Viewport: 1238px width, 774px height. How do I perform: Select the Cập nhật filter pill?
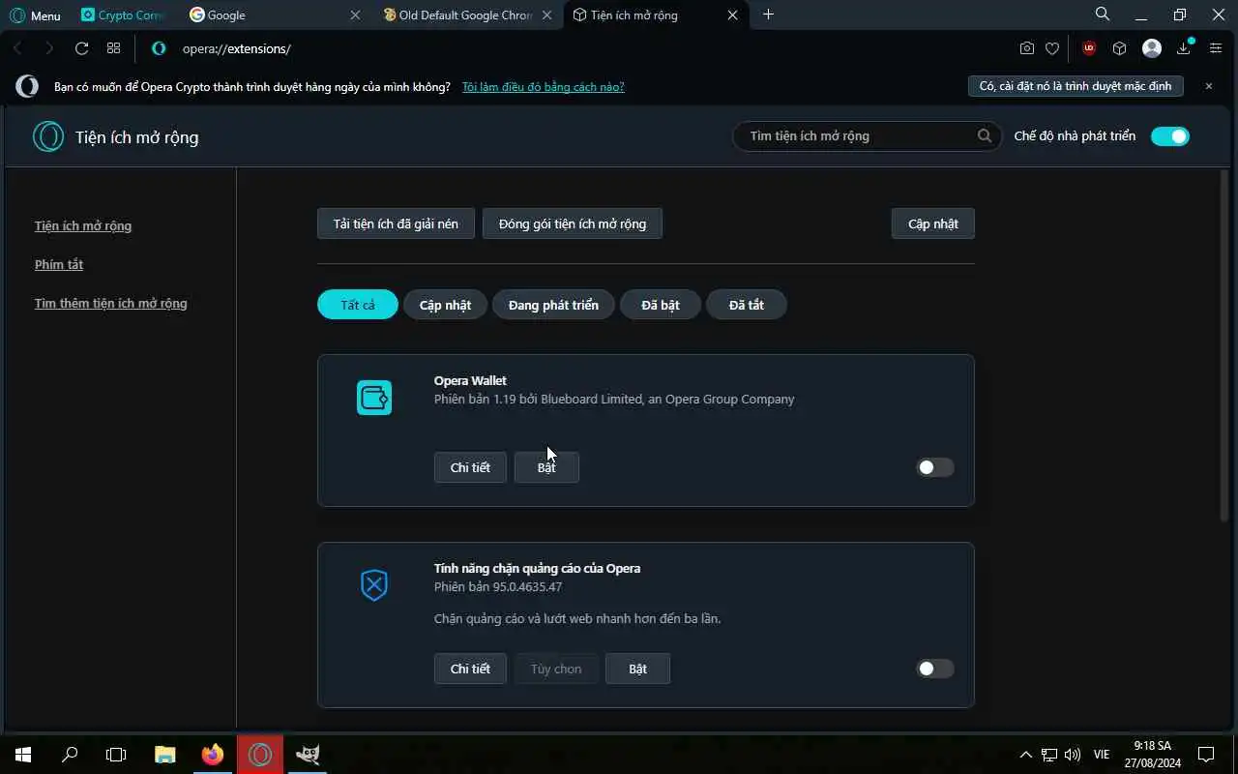coord(445,305)
